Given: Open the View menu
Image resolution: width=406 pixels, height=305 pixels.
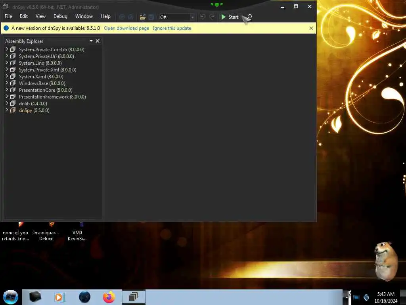Looking at the screenshot, I should tap(40, 16).
